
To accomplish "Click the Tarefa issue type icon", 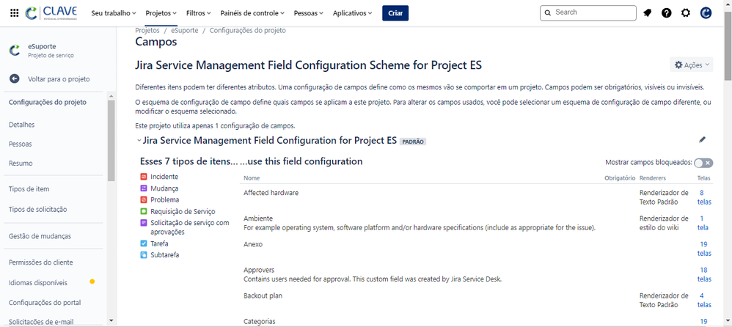I will [x=144, y=243].
